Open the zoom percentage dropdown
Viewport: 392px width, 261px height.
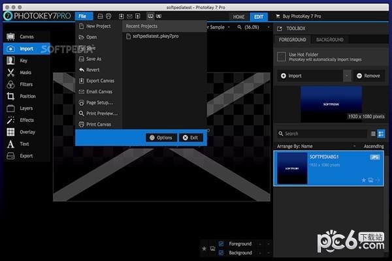(x=269, y=27)
